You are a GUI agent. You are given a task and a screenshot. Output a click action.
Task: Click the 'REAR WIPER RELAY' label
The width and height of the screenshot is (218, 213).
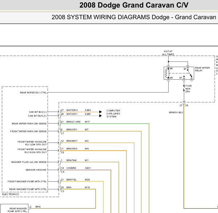(x=202, y=69)
